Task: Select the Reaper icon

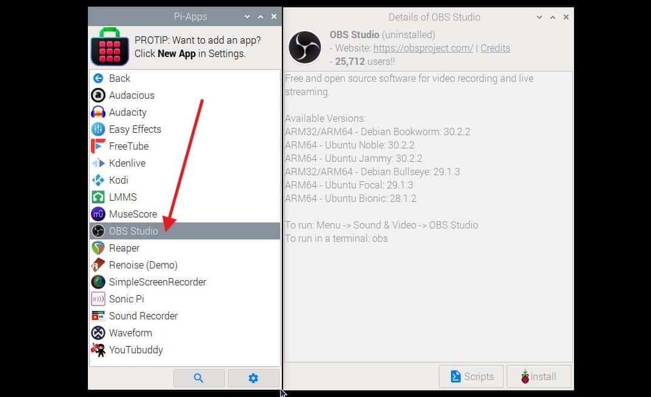Action: click(98, 248)
